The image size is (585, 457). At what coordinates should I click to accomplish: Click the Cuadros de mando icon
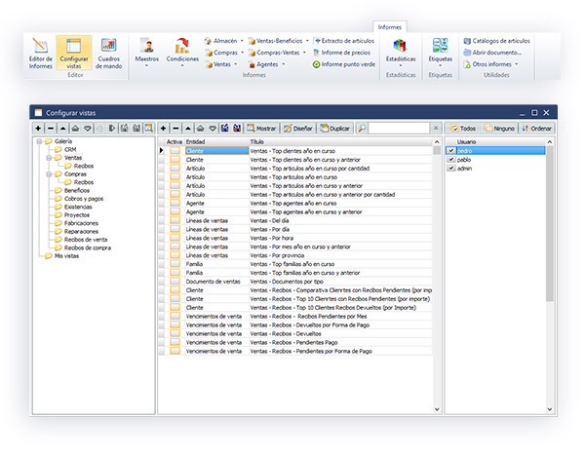[110, 53]
